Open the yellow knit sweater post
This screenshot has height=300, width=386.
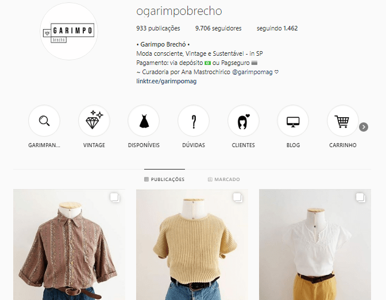[192, 245]
